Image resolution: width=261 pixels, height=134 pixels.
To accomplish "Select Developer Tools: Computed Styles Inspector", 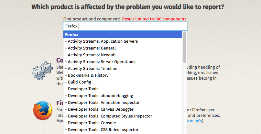I will 123,116.
